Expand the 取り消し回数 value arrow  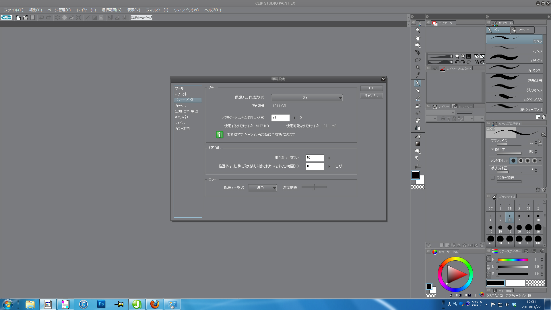coord(329,158)
